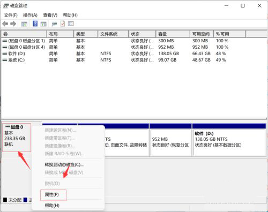Open the blue Help question mark icon
268x212 pixels.
coord(35,24)
